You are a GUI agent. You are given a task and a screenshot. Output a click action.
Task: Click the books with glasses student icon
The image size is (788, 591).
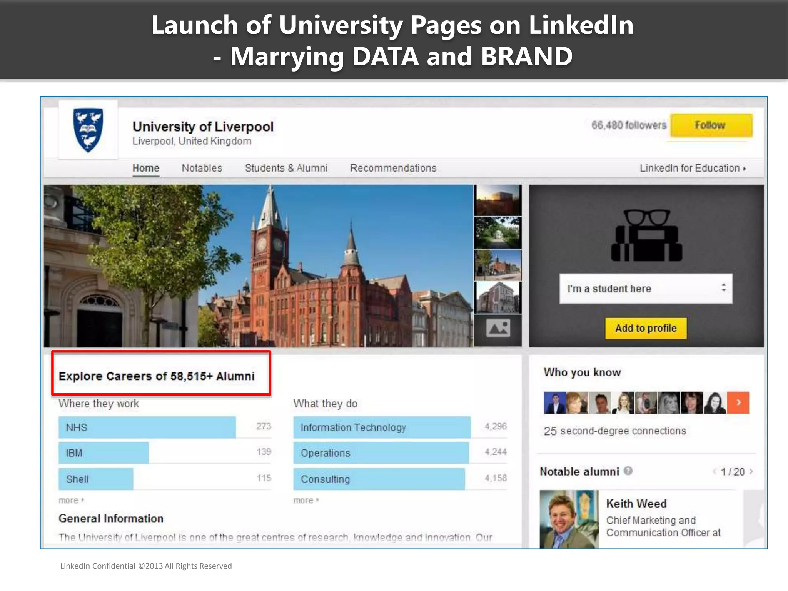(x=646, y=235)
